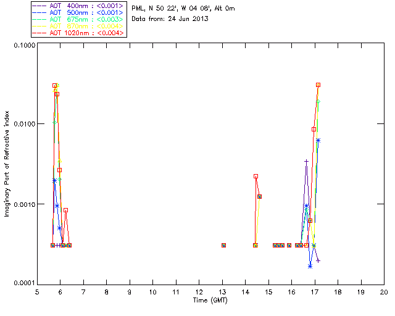The height and width of the screenshot is (316, 395).
Task: Click the lowest blue asterisk marker near 16.8 hours
Action: click(310, 266)
